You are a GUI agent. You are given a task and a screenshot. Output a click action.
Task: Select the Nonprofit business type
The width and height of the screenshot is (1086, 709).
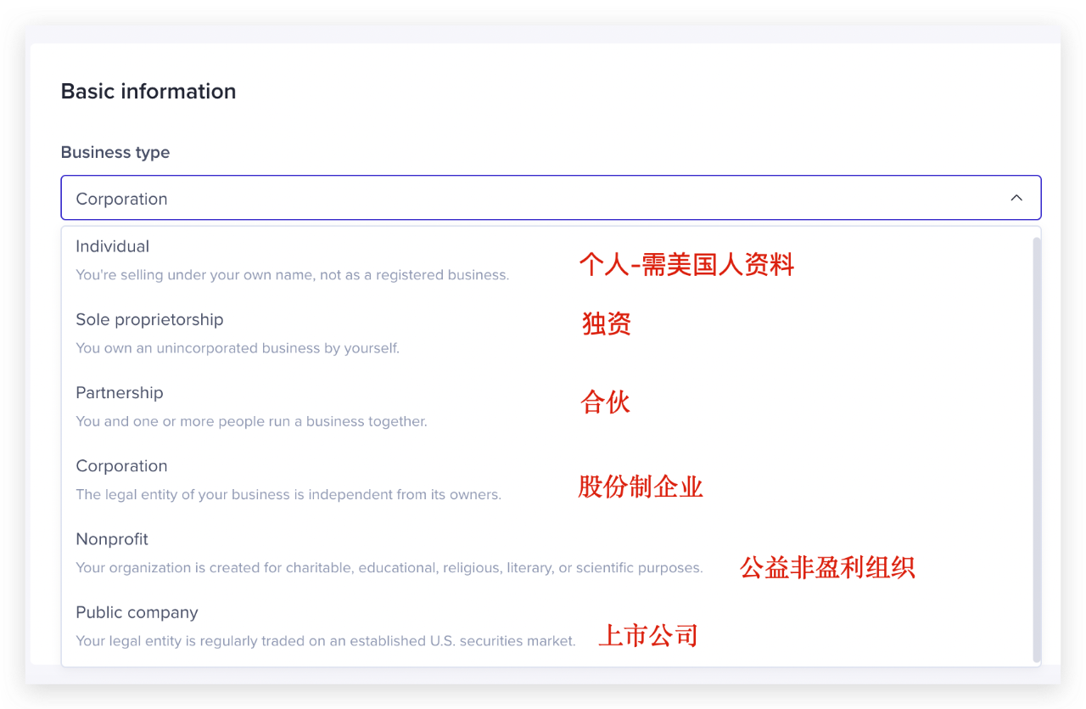(x=112, y=538)
